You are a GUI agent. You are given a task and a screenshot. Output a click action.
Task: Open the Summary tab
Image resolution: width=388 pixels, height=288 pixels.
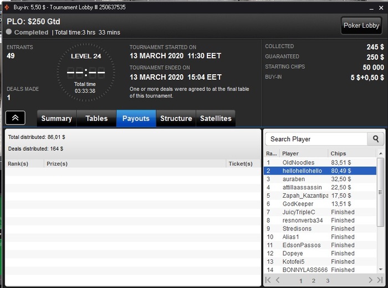[57, 119]
